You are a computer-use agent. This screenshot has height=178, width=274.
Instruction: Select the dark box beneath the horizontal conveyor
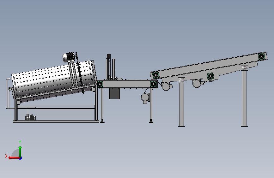115,94
